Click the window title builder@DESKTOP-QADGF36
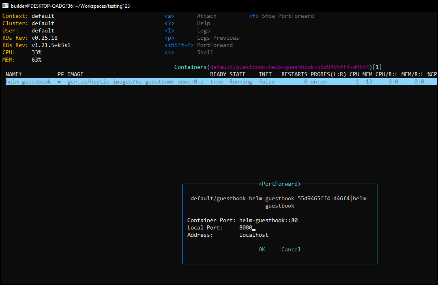This screenshot has width=438, height=285. 71,6
